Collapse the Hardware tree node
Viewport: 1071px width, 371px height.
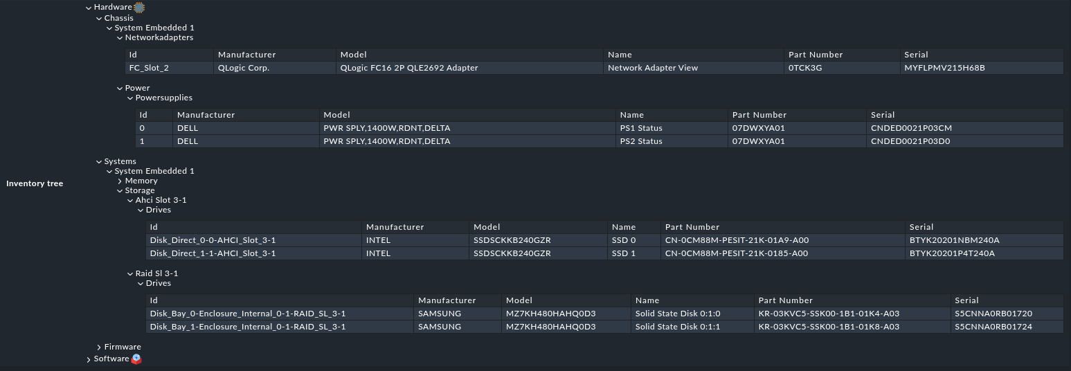pyautogui.click(x=89, y=8)
